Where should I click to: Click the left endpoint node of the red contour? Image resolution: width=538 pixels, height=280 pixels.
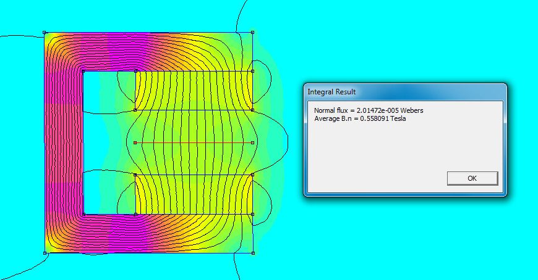[x=135, y=142]
